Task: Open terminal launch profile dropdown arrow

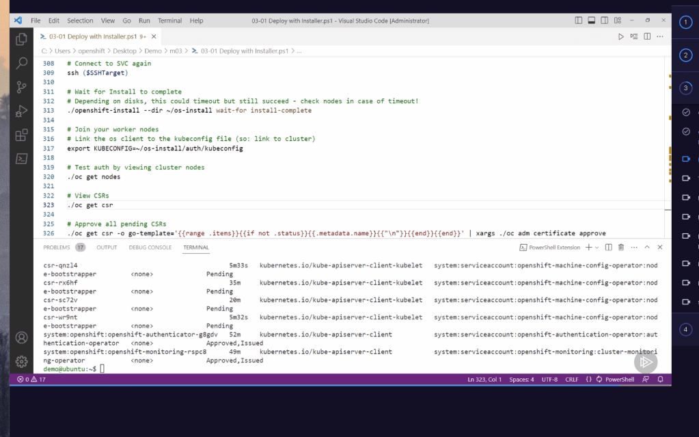Action: (597, 248)
